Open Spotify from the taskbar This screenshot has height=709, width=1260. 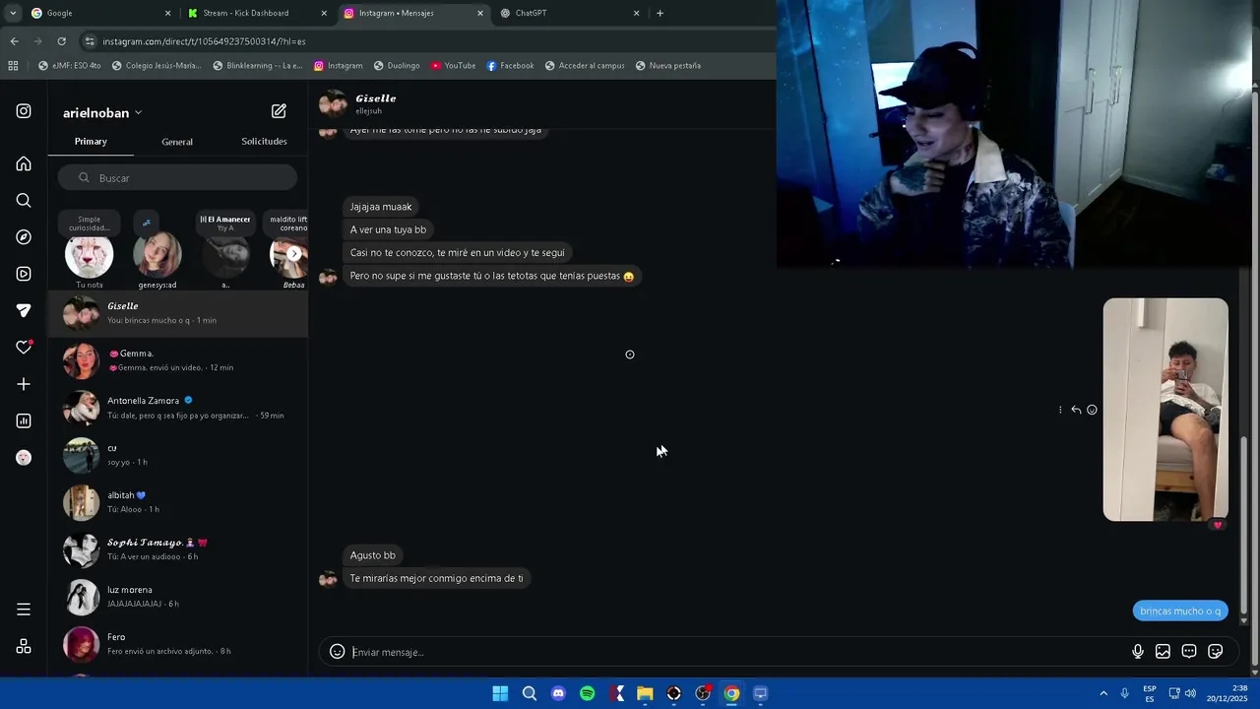click(x=587, y=693)
